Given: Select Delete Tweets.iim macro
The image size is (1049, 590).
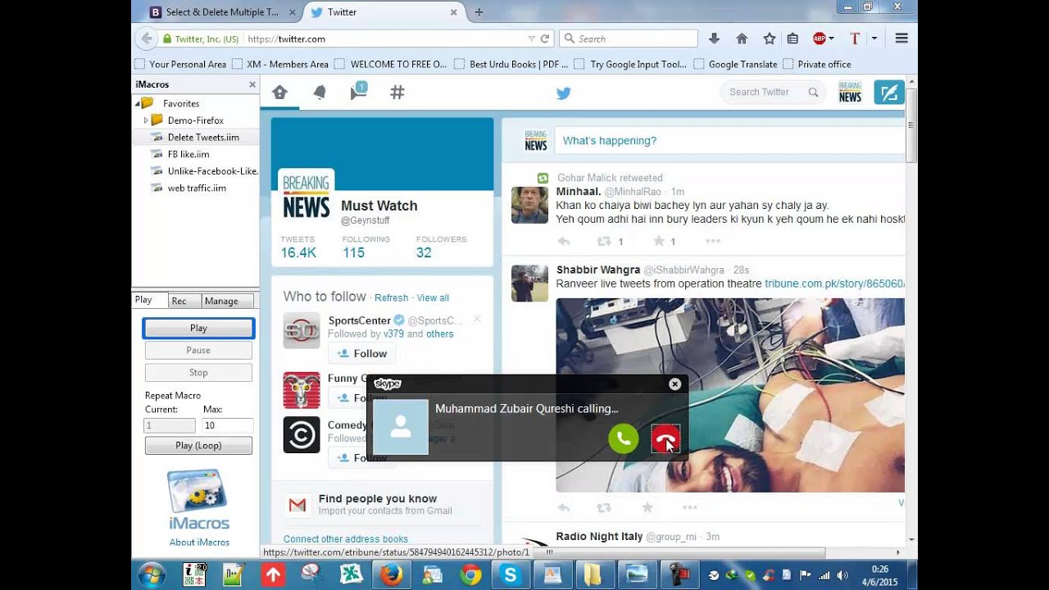Looking at the screenshot, I should pos(203,137).
